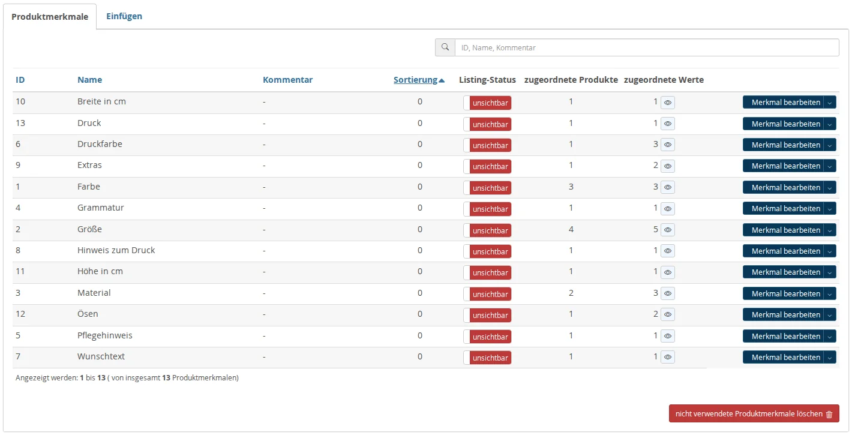View assigned values for Druckfarbe
The width and height of the screenshot is (852, 435).
[668, 145]
